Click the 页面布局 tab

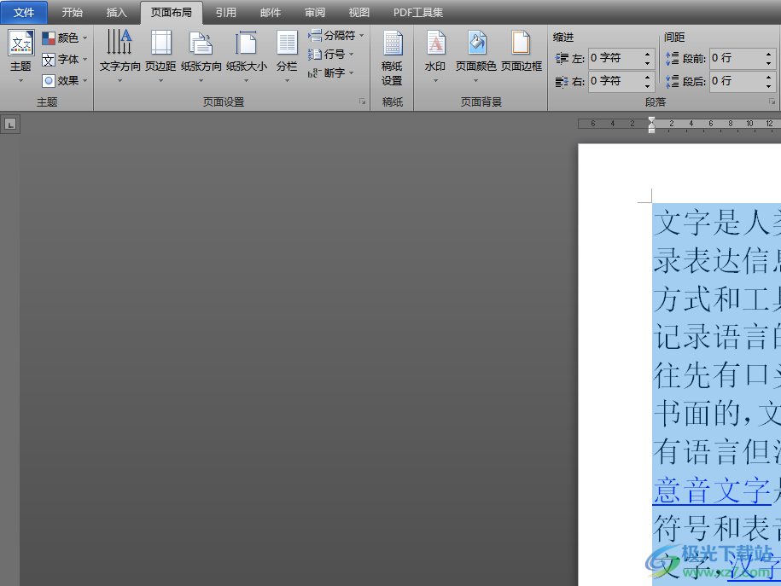coord(172,13)
